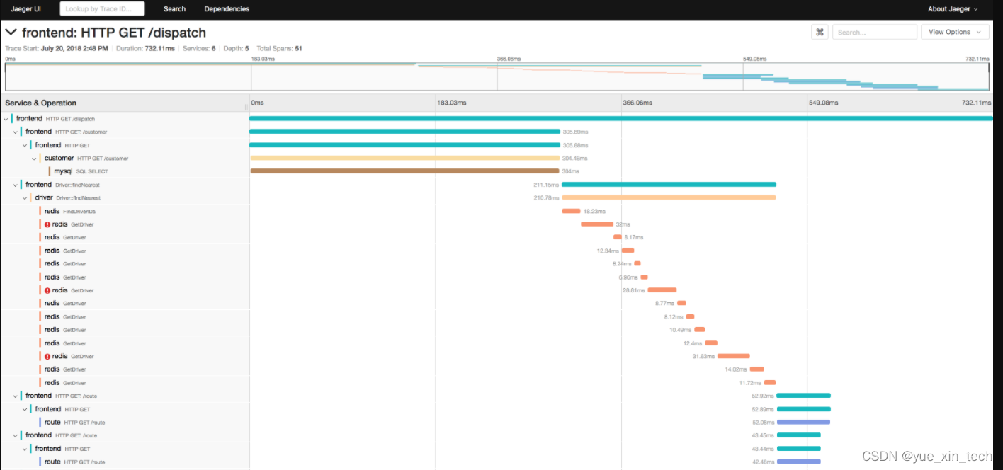The image size is (1003, 470).
Task: Click the Trace Start July 20, 2018 text
Action: pyautogui.click(x=57, y=48)
